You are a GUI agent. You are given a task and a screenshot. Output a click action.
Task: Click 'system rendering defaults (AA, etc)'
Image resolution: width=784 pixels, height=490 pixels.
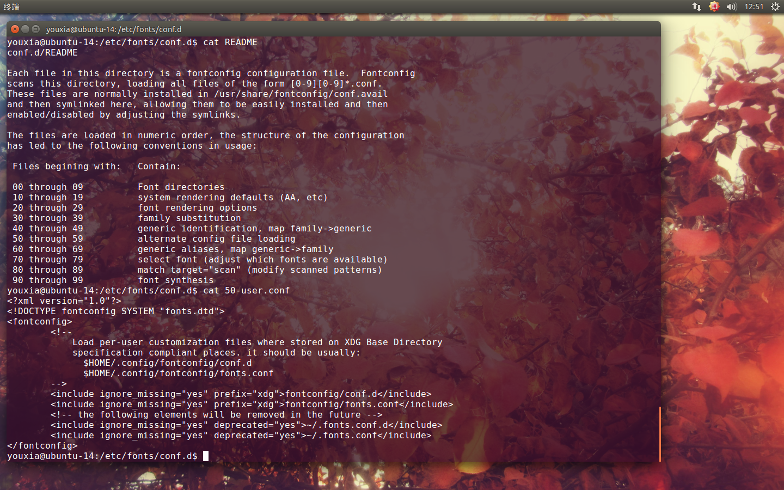(233, 197)
